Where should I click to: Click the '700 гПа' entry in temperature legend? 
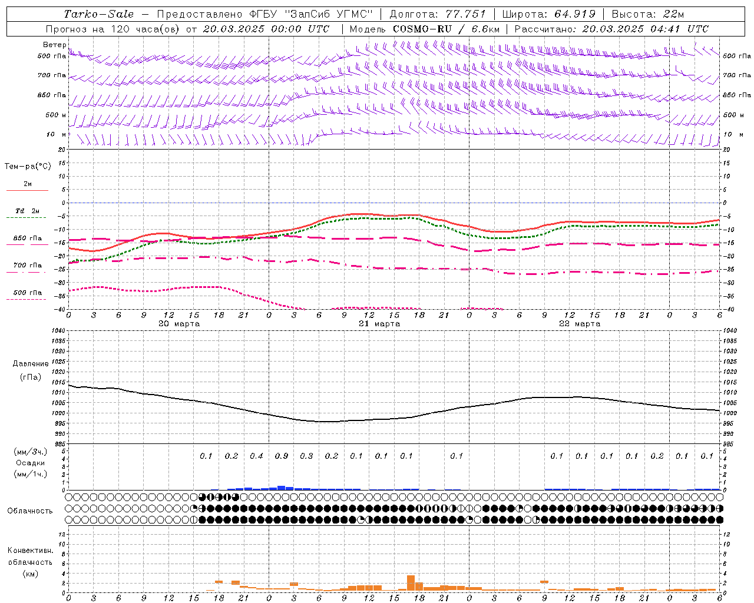28,266
